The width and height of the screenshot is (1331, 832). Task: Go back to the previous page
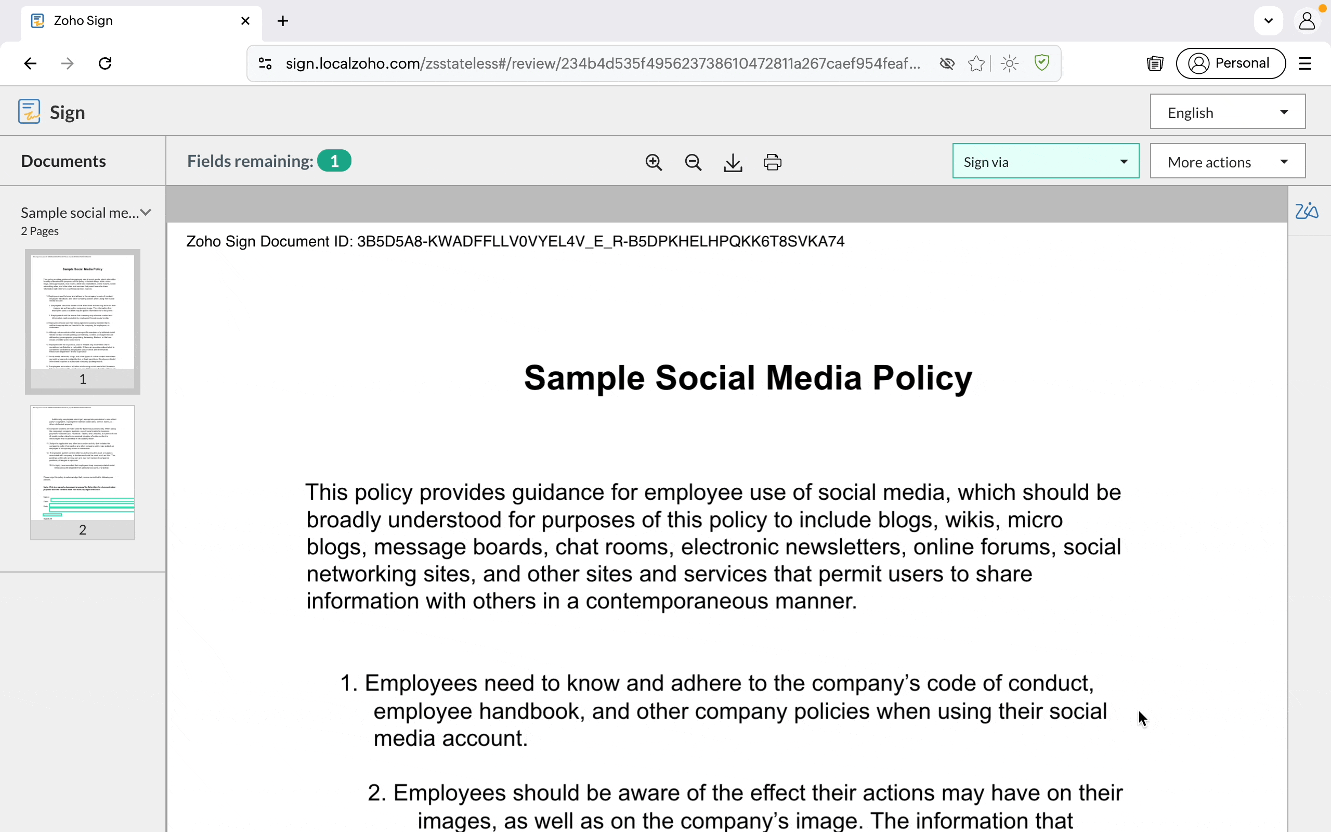(x=30, y=63)
